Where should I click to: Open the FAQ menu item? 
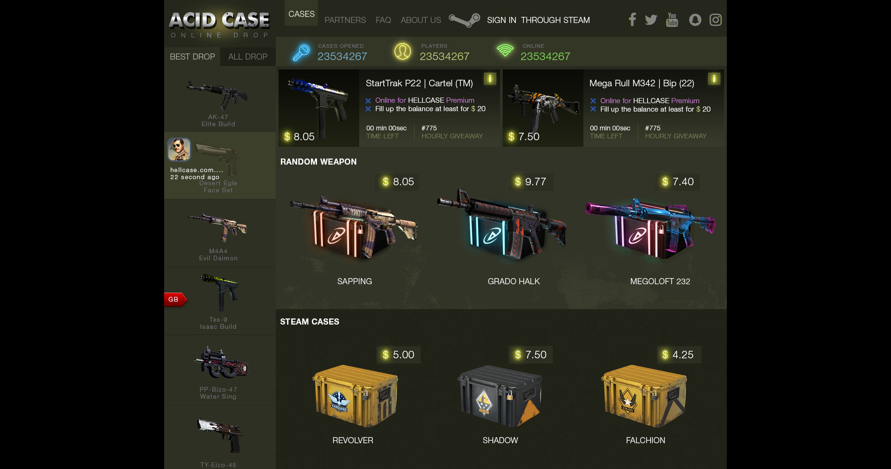(383, 20)
